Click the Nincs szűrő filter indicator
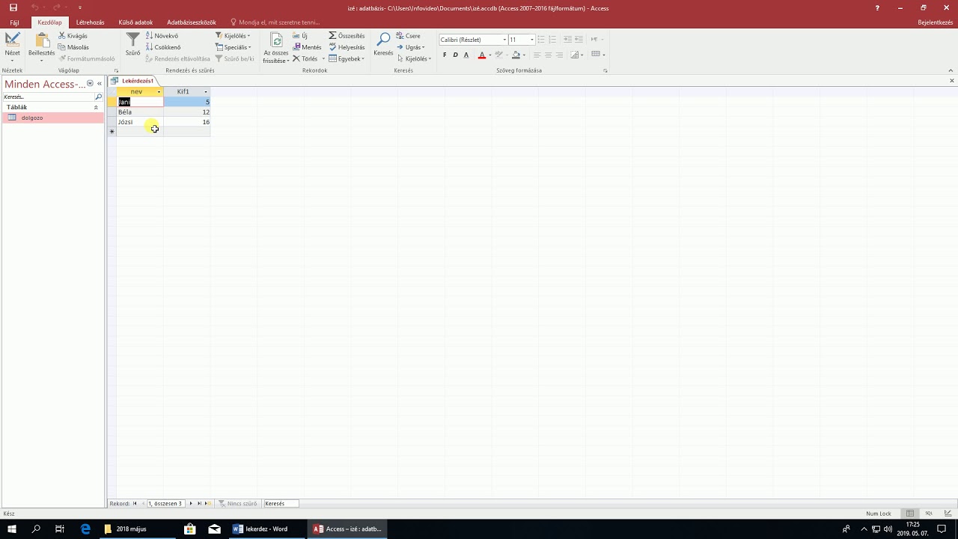Screen dimensions: 958x539 pos(238,504)
